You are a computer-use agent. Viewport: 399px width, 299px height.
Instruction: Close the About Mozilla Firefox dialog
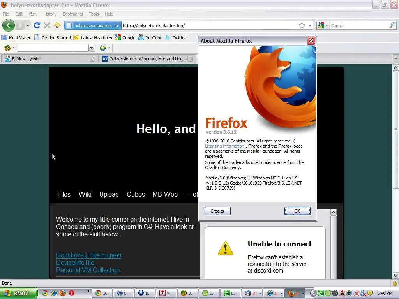(311, 40)
